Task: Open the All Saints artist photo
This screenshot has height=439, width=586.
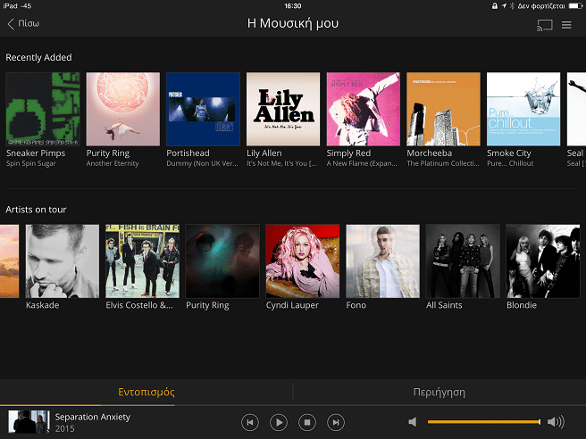Action: click(463, 261)
